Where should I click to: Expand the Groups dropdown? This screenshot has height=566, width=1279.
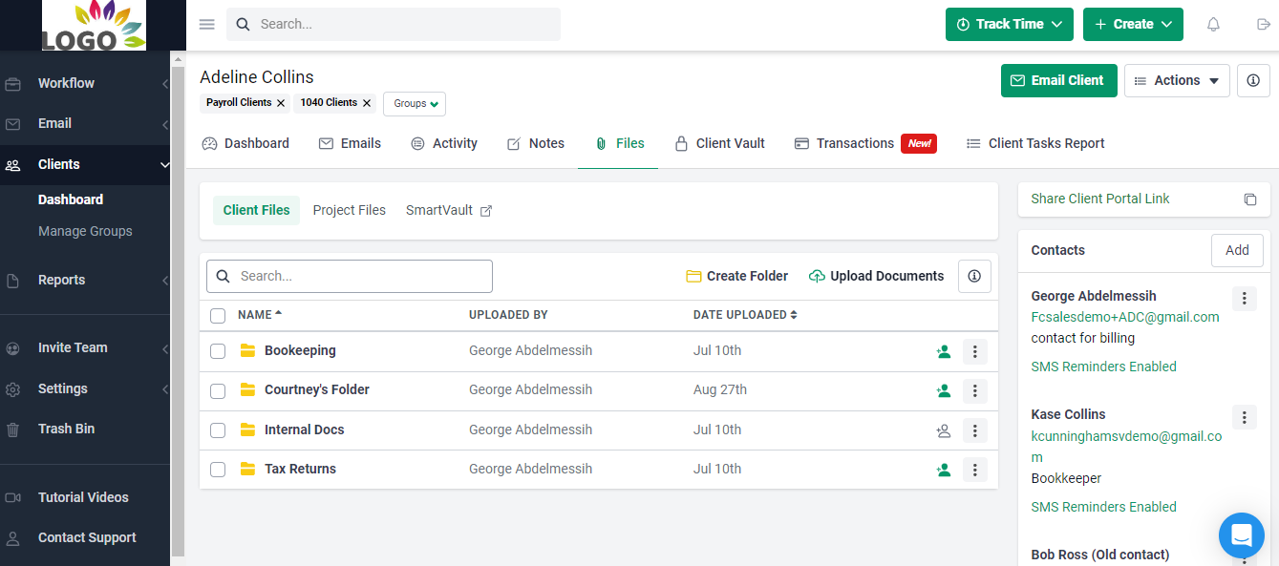click(x=415, y=103)
